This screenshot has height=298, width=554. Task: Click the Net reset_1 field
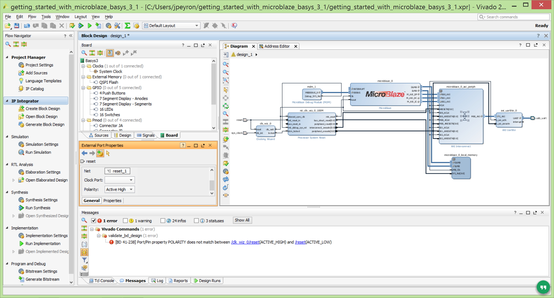click(117, 171)
